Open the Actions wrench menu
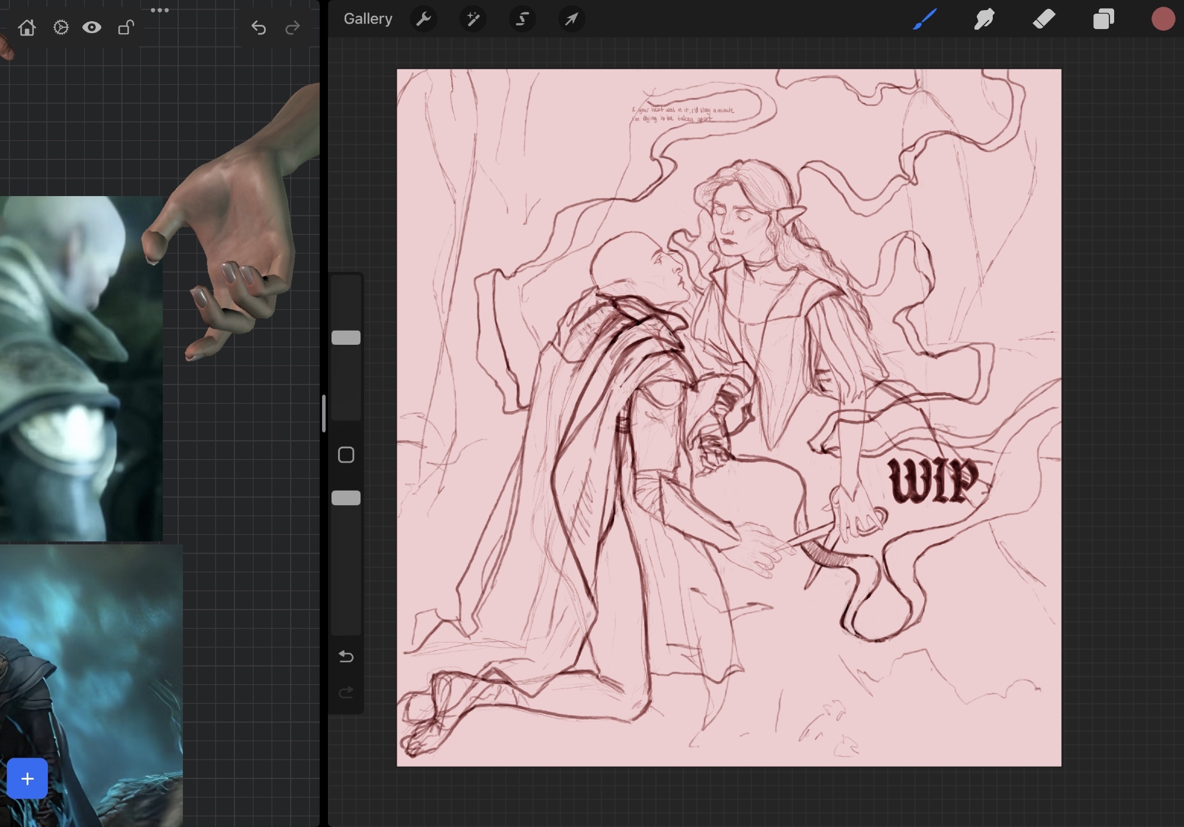The height and width of the screenshot is (827, 1184). coord(423,19)
